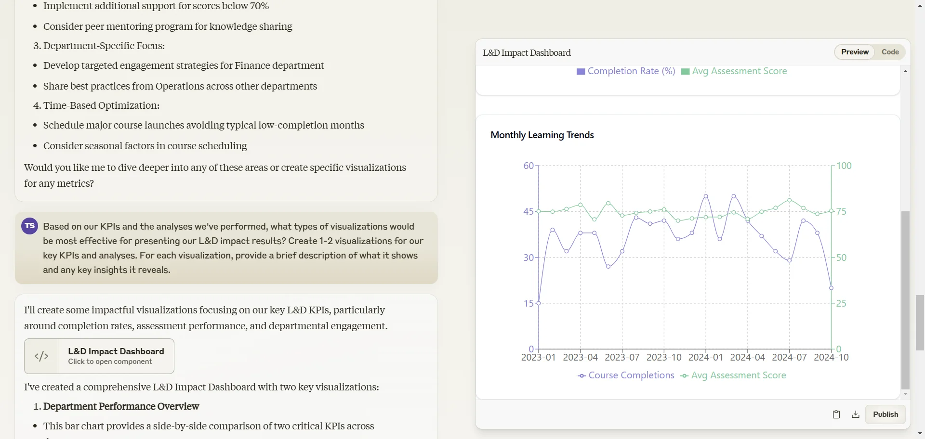
Task: Toggle Avg Assessment Score line in bottom legend
Action: tap(733, 375)
